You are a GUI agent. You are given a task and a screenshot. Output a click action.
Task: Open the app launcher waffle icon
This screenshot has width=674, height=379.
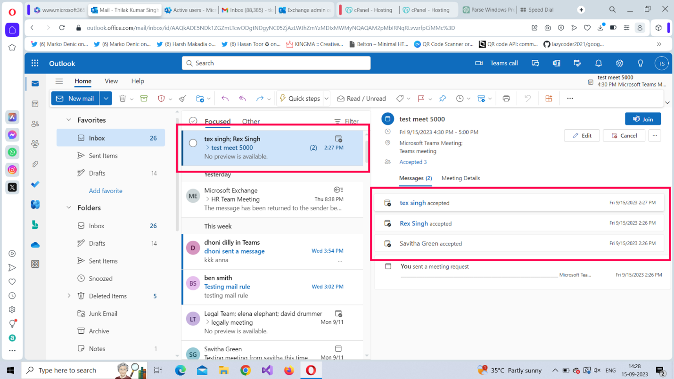(x=35, y=63)
